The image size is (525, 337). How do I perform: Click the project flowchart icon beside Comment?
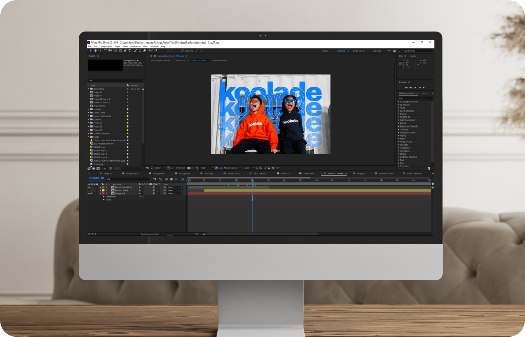point(143,89)
